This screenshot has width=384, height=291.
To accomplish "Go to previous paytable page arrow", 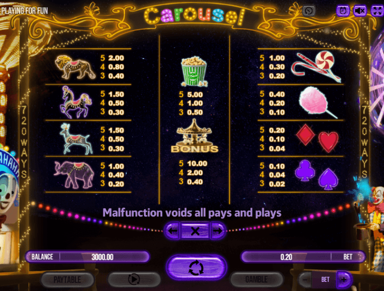I will (173, 231).
